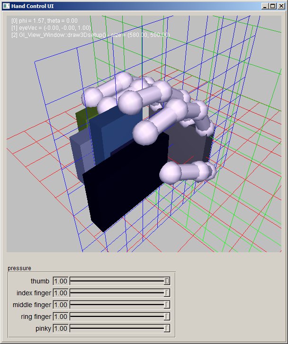Click the thumb pressure slider handle

(x=167, y=281)
